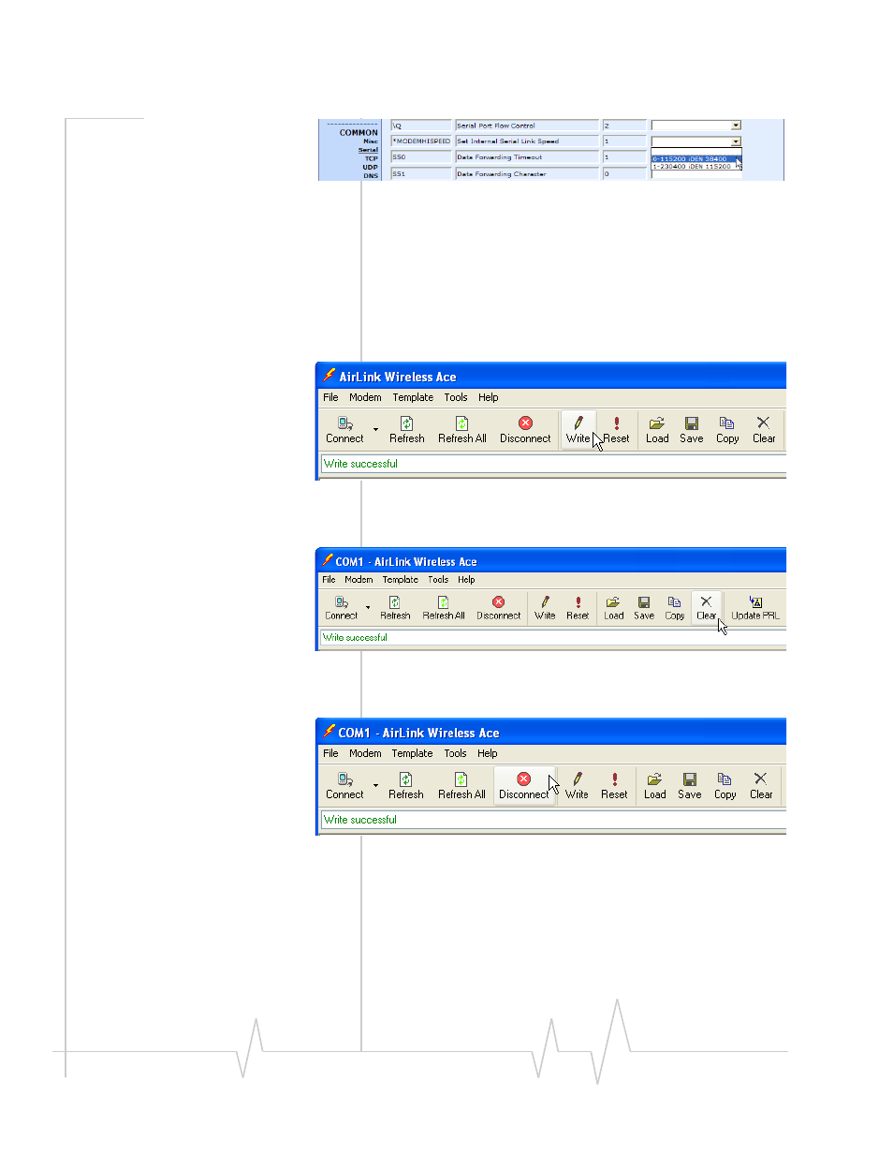Open Template menu in the non-COM1 AirLink window

(413, 397)
